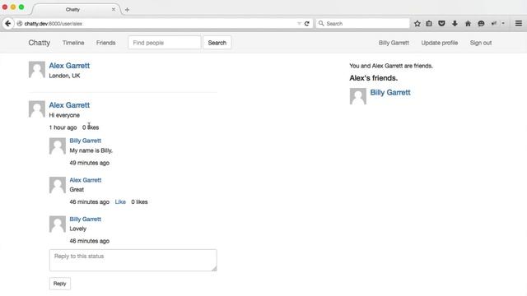Click Alex Garrett avatar beside London, UK
Screen dimensions: 527x296
click(x=37, y=69)
